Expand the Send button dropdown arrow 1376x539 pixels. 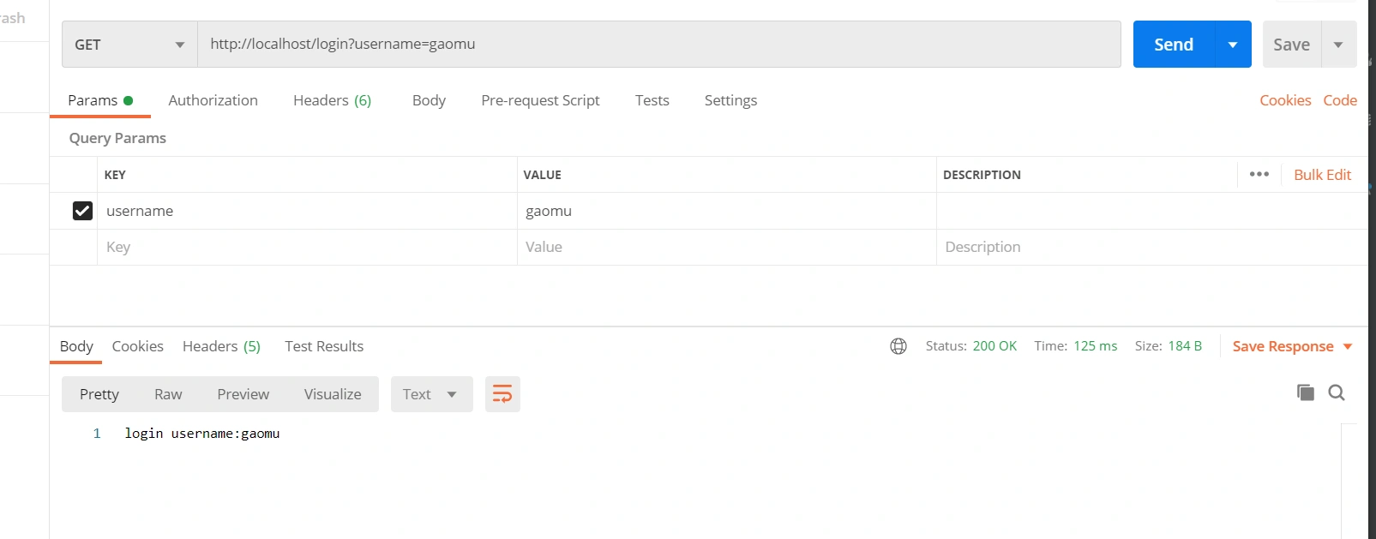tap(1233, 45)
